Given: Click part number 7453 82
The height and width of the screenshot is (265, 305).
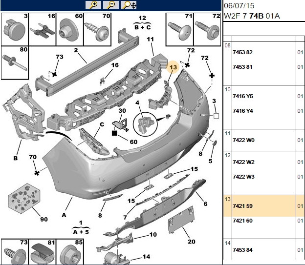Looking at the screenshot, I should [242, 52].
